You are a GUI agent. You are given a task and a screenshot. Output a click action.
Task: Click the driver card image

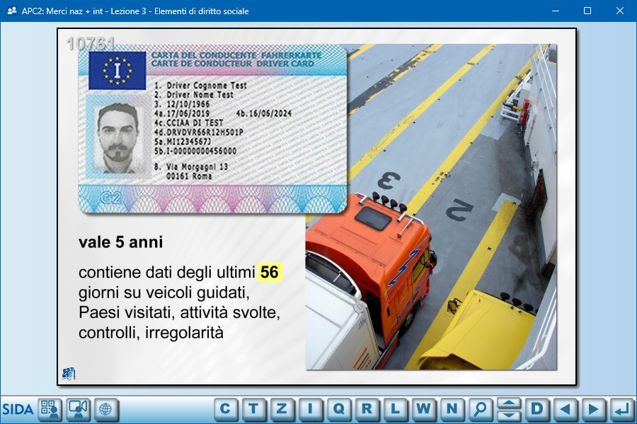pos(212,129)
